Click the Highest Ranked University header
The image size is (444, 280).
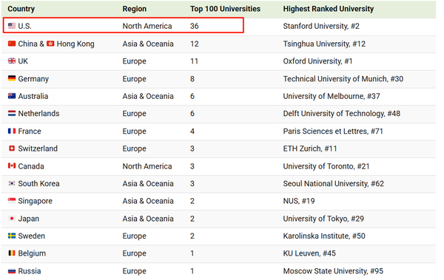329,9
